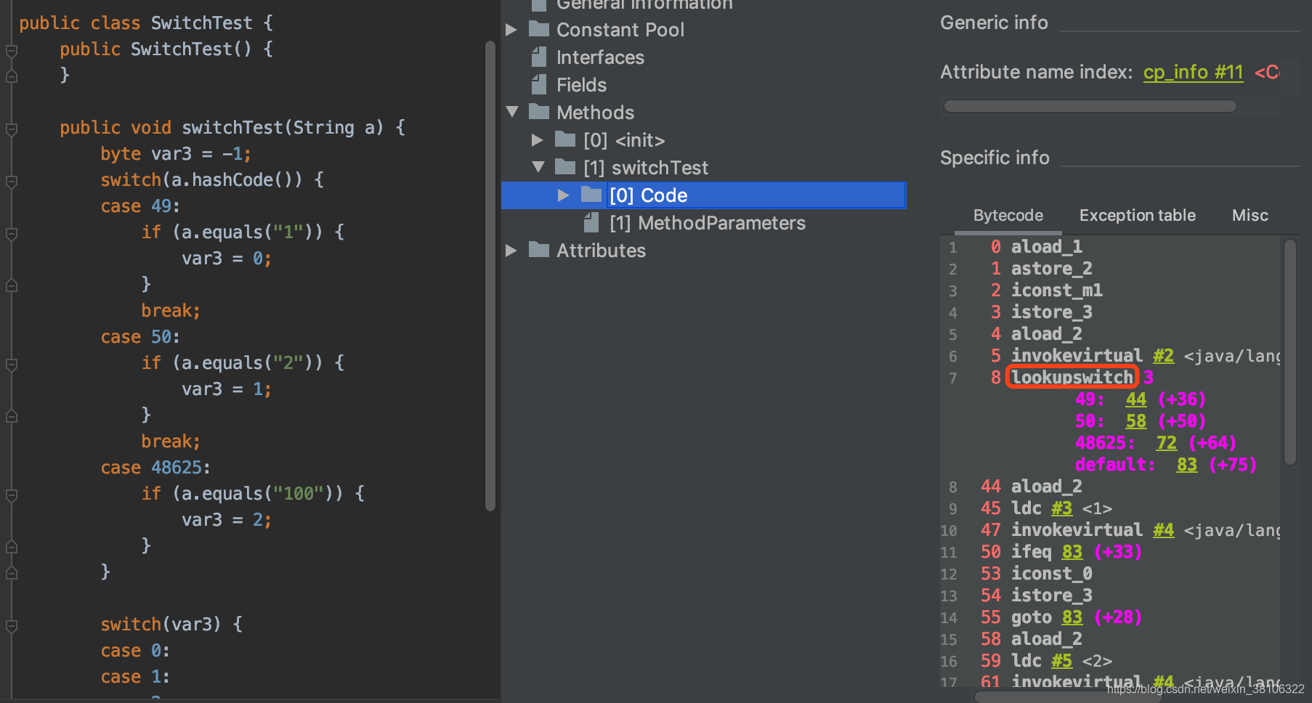This screenshot has height=703, width=1312.
Task: Follow the #5 link on ldc offset 59
Action: click(1062, 661)
